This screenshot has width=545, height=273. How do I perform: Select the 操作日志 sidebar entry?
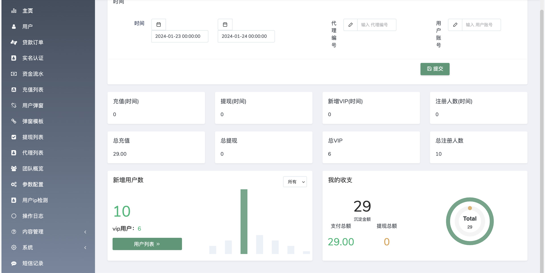(x=48, y=216)
